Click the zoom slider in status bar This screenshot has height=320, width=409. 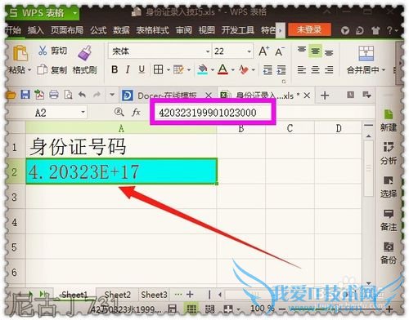pyautogui.click(x=335, y=309)
